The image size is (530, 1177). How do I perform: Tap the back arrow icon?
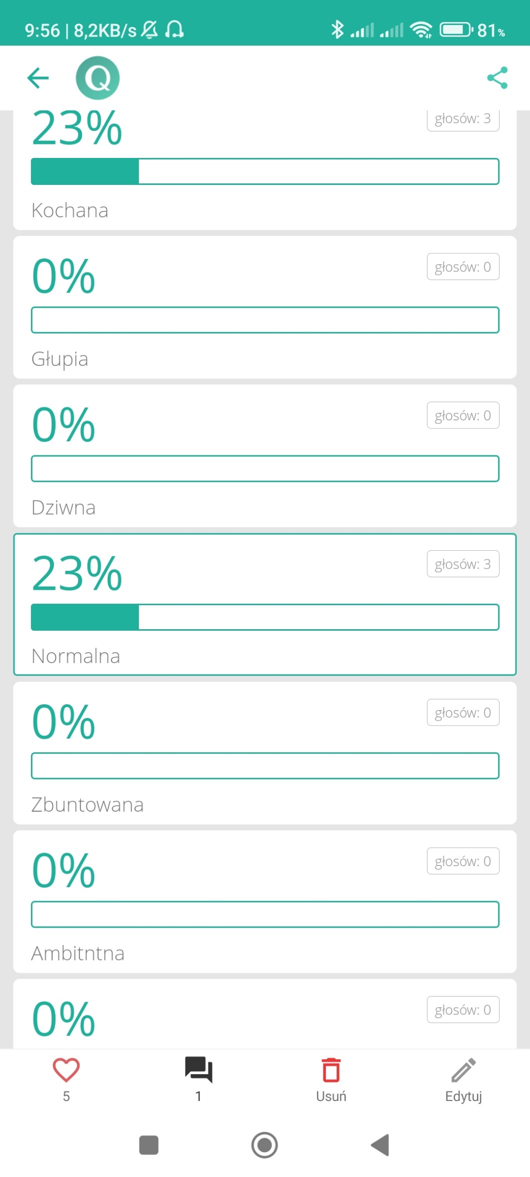tap(38, 78)
